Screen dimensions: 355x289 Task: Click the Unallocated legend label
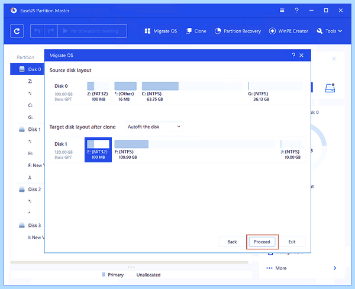coord(149,275)
